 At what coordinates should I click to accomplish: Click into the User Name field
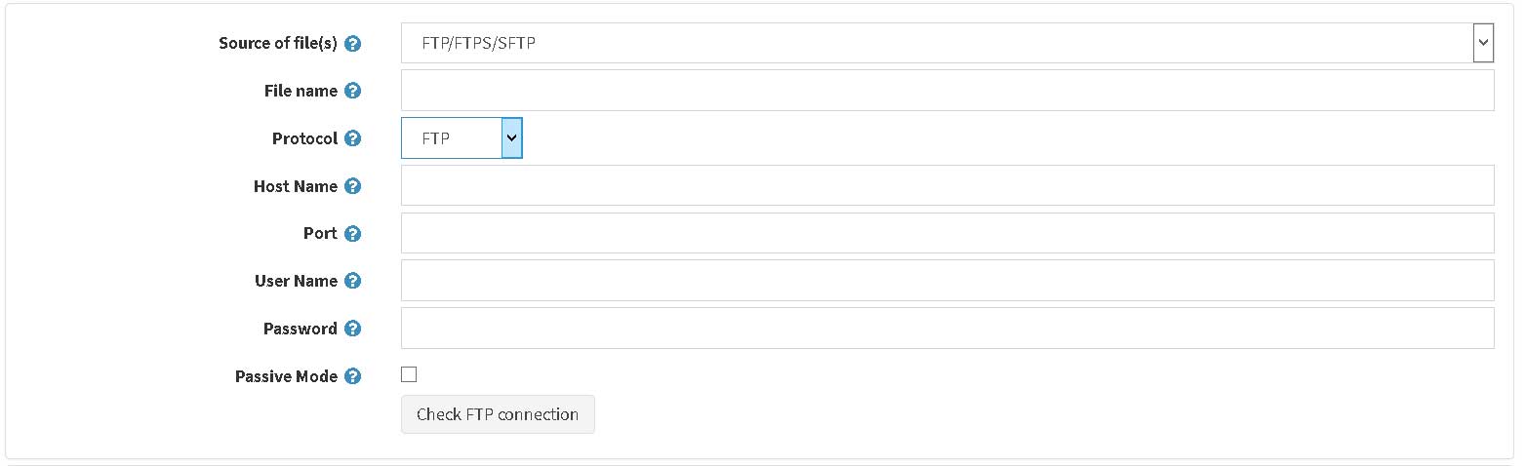[x=947, y=281]
